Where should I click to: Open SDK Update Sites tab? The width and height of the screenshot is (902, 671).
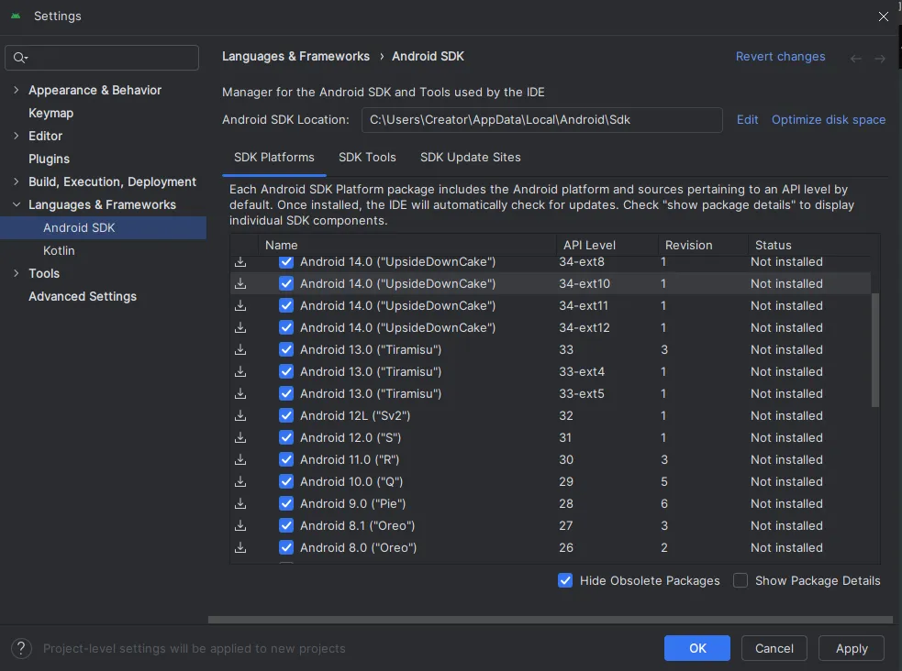click(470, 158)
